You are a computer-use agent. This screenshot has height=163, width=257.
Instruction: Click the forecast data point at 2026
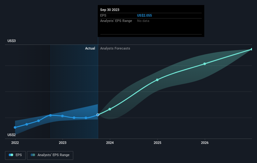point(205,64)
